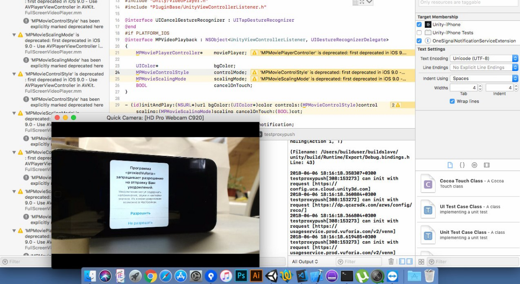Click the MPMovieScalingMode deprecated warning on line 25
The height and width of the screenshot is (284, 520).
(333, 79)
